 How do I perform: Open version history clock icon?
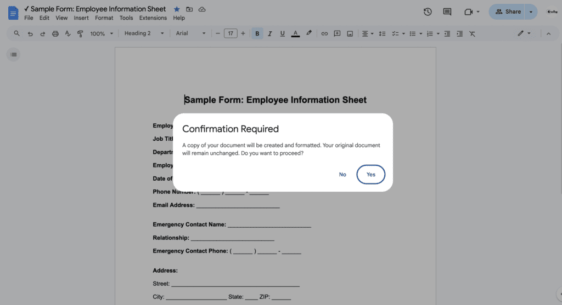point(427,12)
